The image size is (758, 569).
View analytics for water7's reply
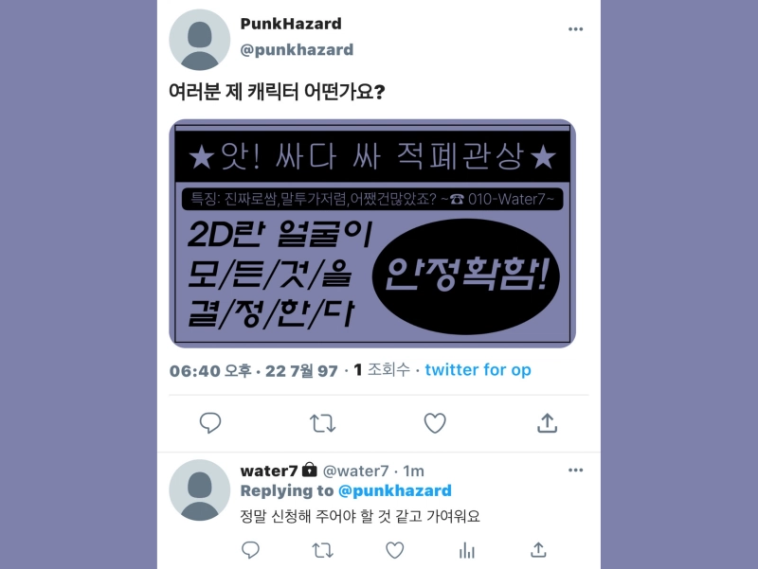click(466, 550)
